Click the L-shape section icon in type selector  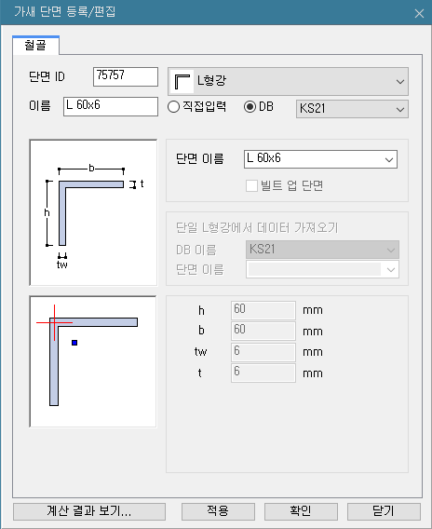point(182,81)
